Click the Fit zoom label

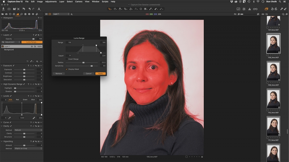pos(235,14)
